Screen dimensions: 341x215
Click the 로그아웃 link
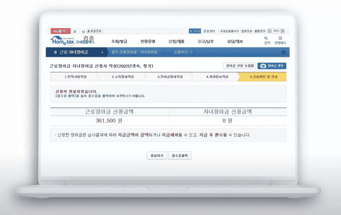click(x=195, y=31)
